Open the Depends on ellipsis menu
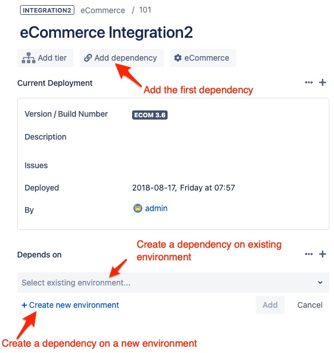The image size is (334, 353). click(x=309, y=254)
